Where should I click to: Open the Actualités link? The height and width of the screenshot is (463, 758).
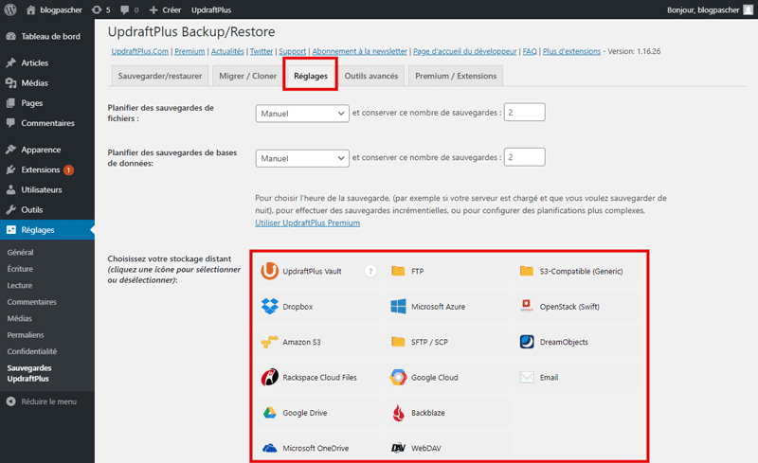(x=227, y=51)
